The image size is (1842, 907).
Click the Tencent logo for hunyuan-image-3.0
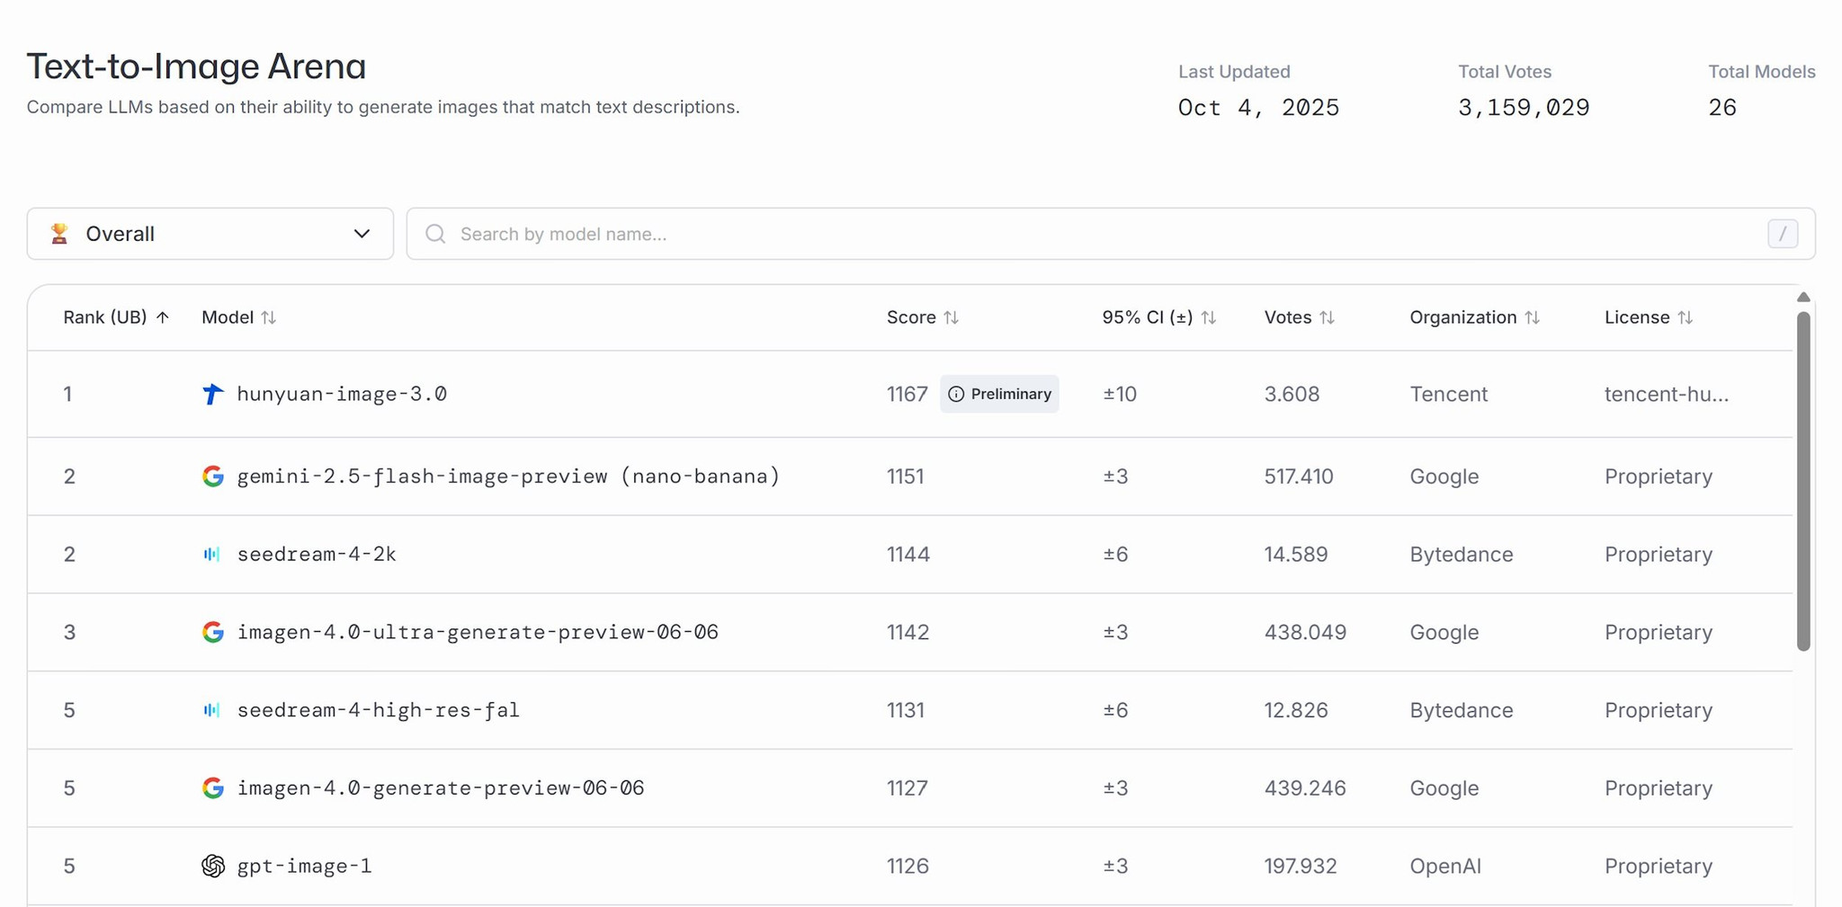[212, 394]
